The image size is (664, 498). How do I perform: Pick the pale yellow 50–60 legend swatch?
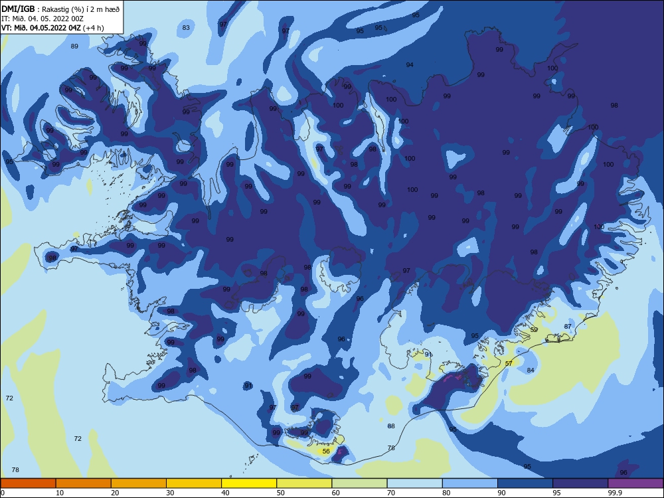pyautogui.click(x=304, y=483)
